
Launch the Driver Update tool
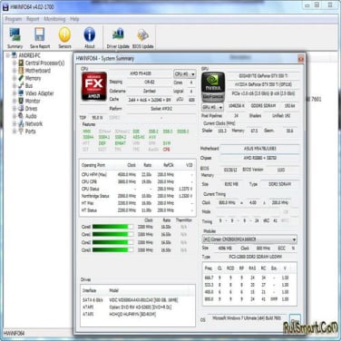pyautogui.click(x=118, y=37)
